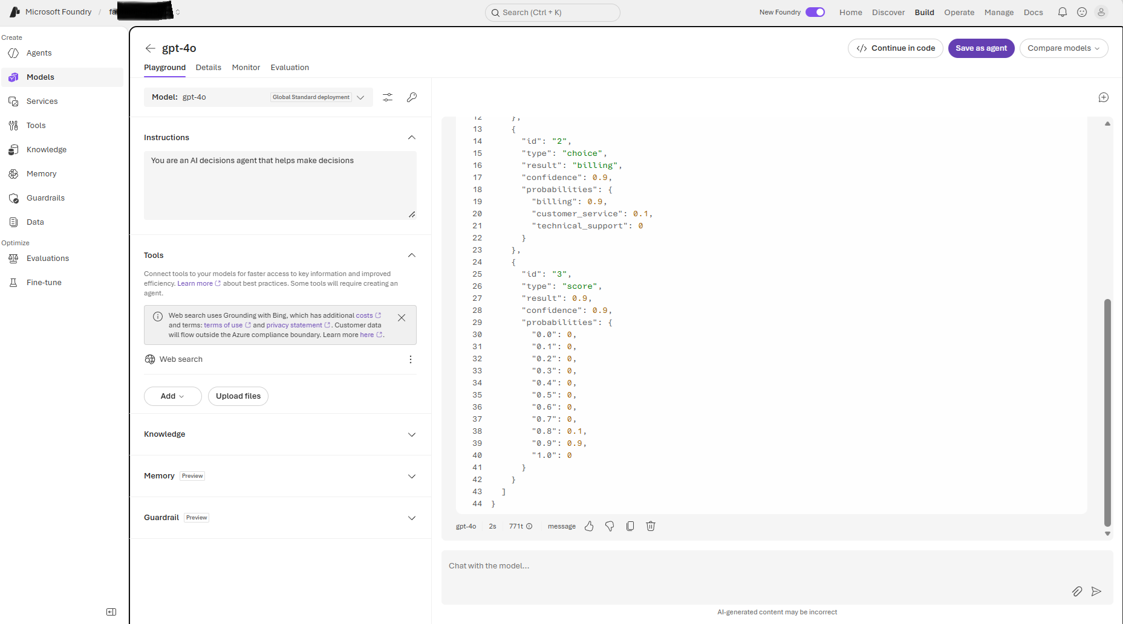Start a new chat with plus bubble icon
Viewport: 1123px width, 624px height.
pos(1104,97)
